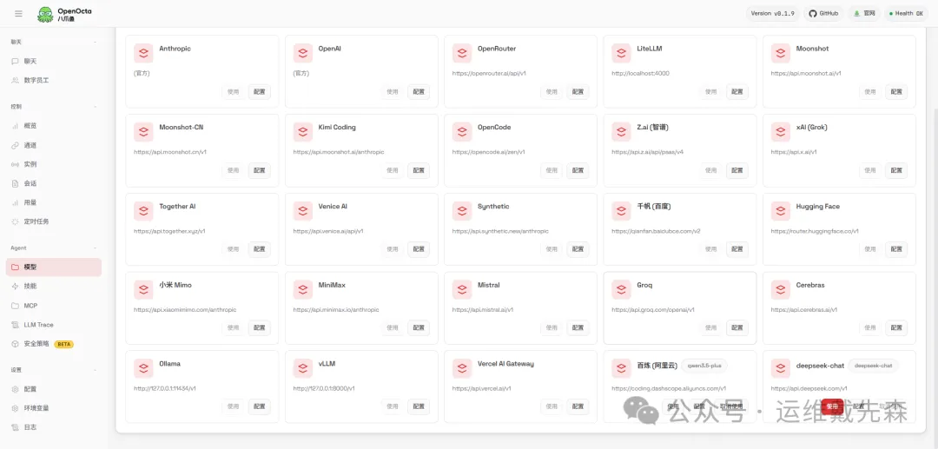Viewport: 938px width, 449px height.
Task: Click 配置 on the LiteLLM card
Action: pyautogui.click(x=737, y=91)
